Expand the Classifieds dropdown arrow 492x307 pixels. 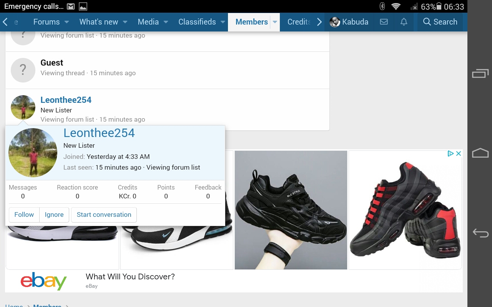coord(223,22)
